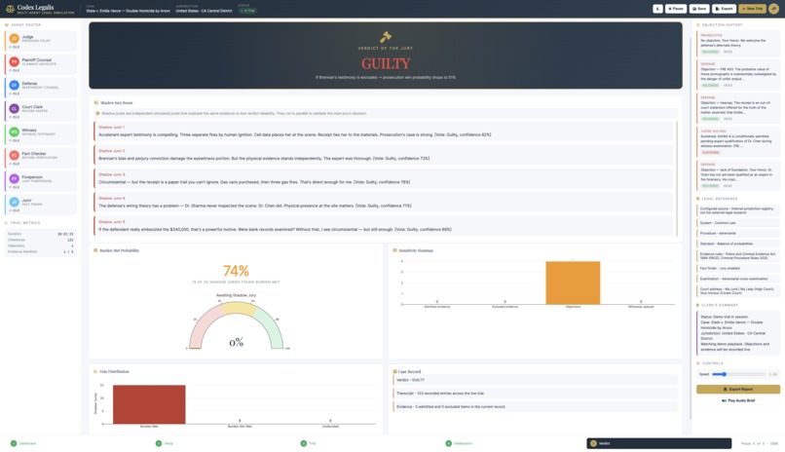785x452 pixels.
Task: Open Shadow Juror 3 comment
Action: click(x=384, y=178)
